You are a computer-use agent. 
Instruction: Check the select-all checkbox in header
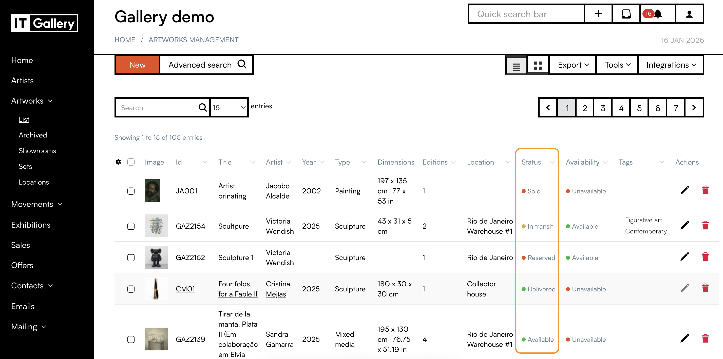pyautogui.click(x=131, y=162)
